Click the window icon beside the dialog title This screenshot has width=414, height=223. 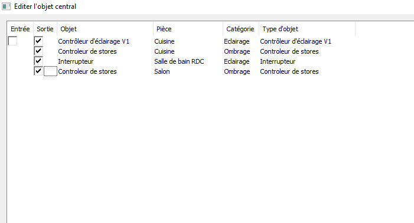point(6,6)
